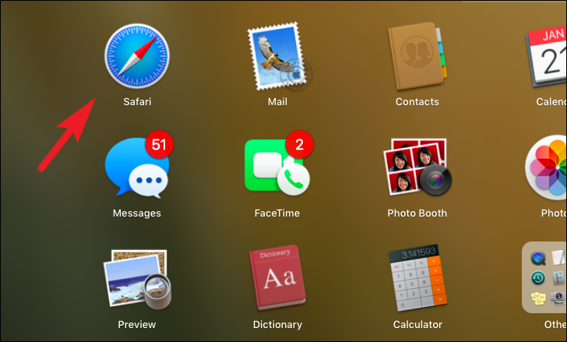This screenshot has height=342, width=567.
Task: Open the Safari compass icon
Action: (137, 56)
